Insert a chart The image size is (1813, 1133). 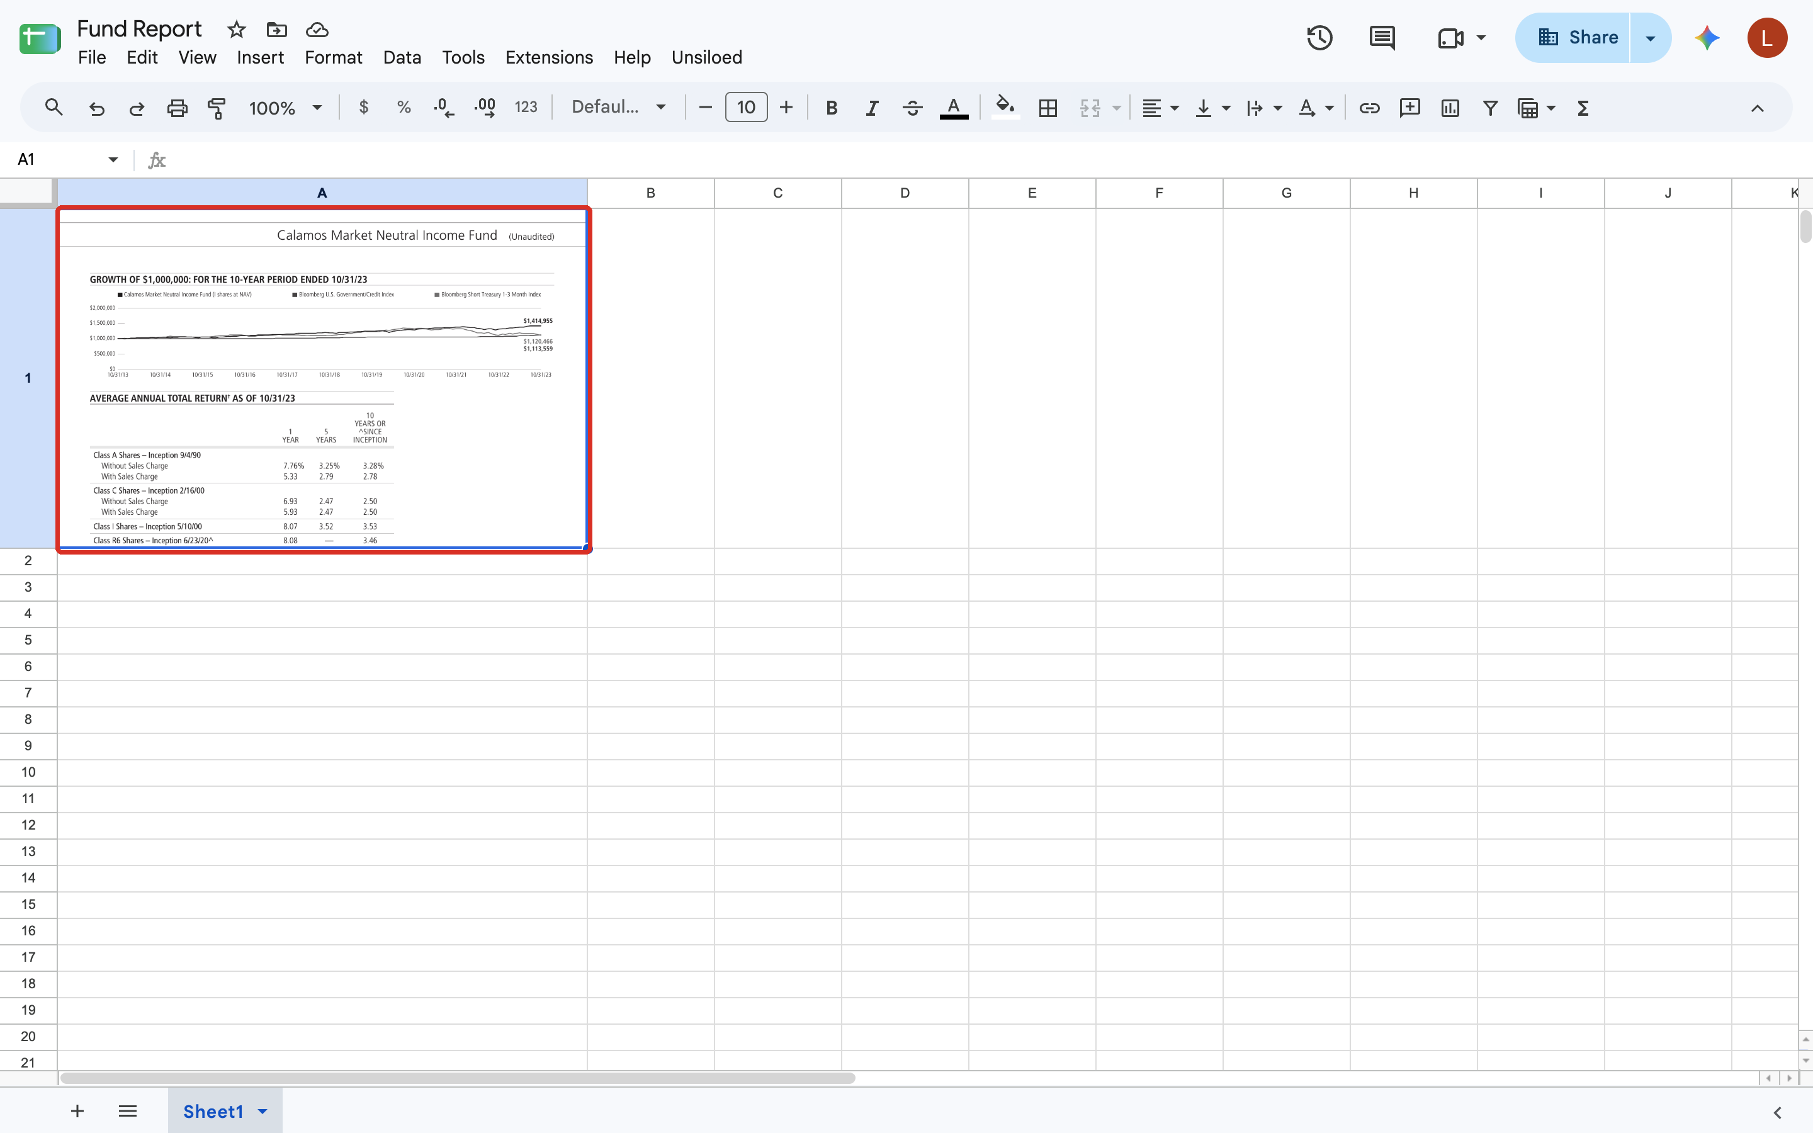click(1450, 108)
